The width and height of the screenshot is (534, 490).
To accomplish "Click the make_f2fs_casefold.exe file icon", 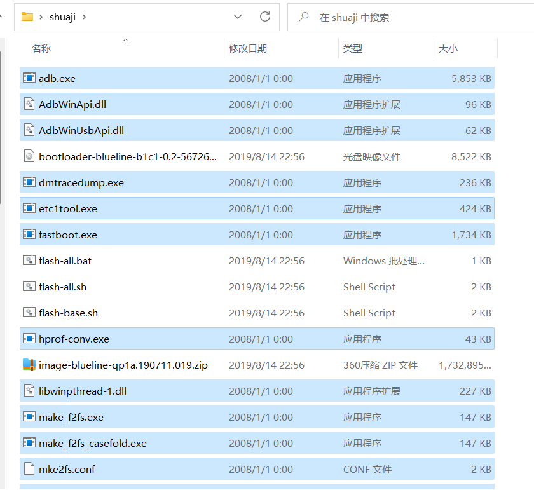I will pos(29,443).
